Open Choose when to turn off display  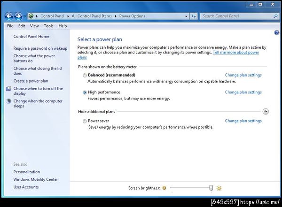38,91
